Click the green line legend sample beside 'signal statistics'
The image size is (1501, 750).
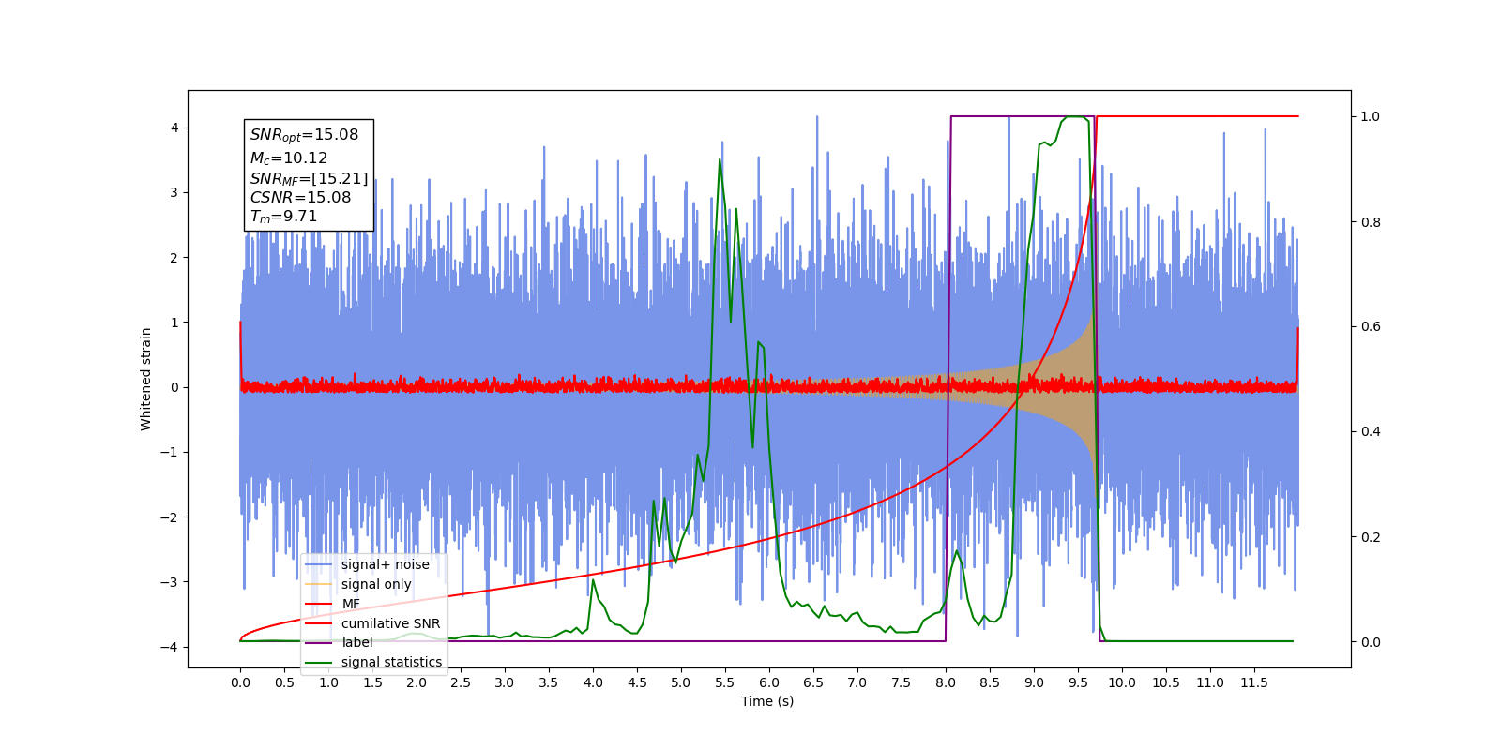[x=319, y=662]
